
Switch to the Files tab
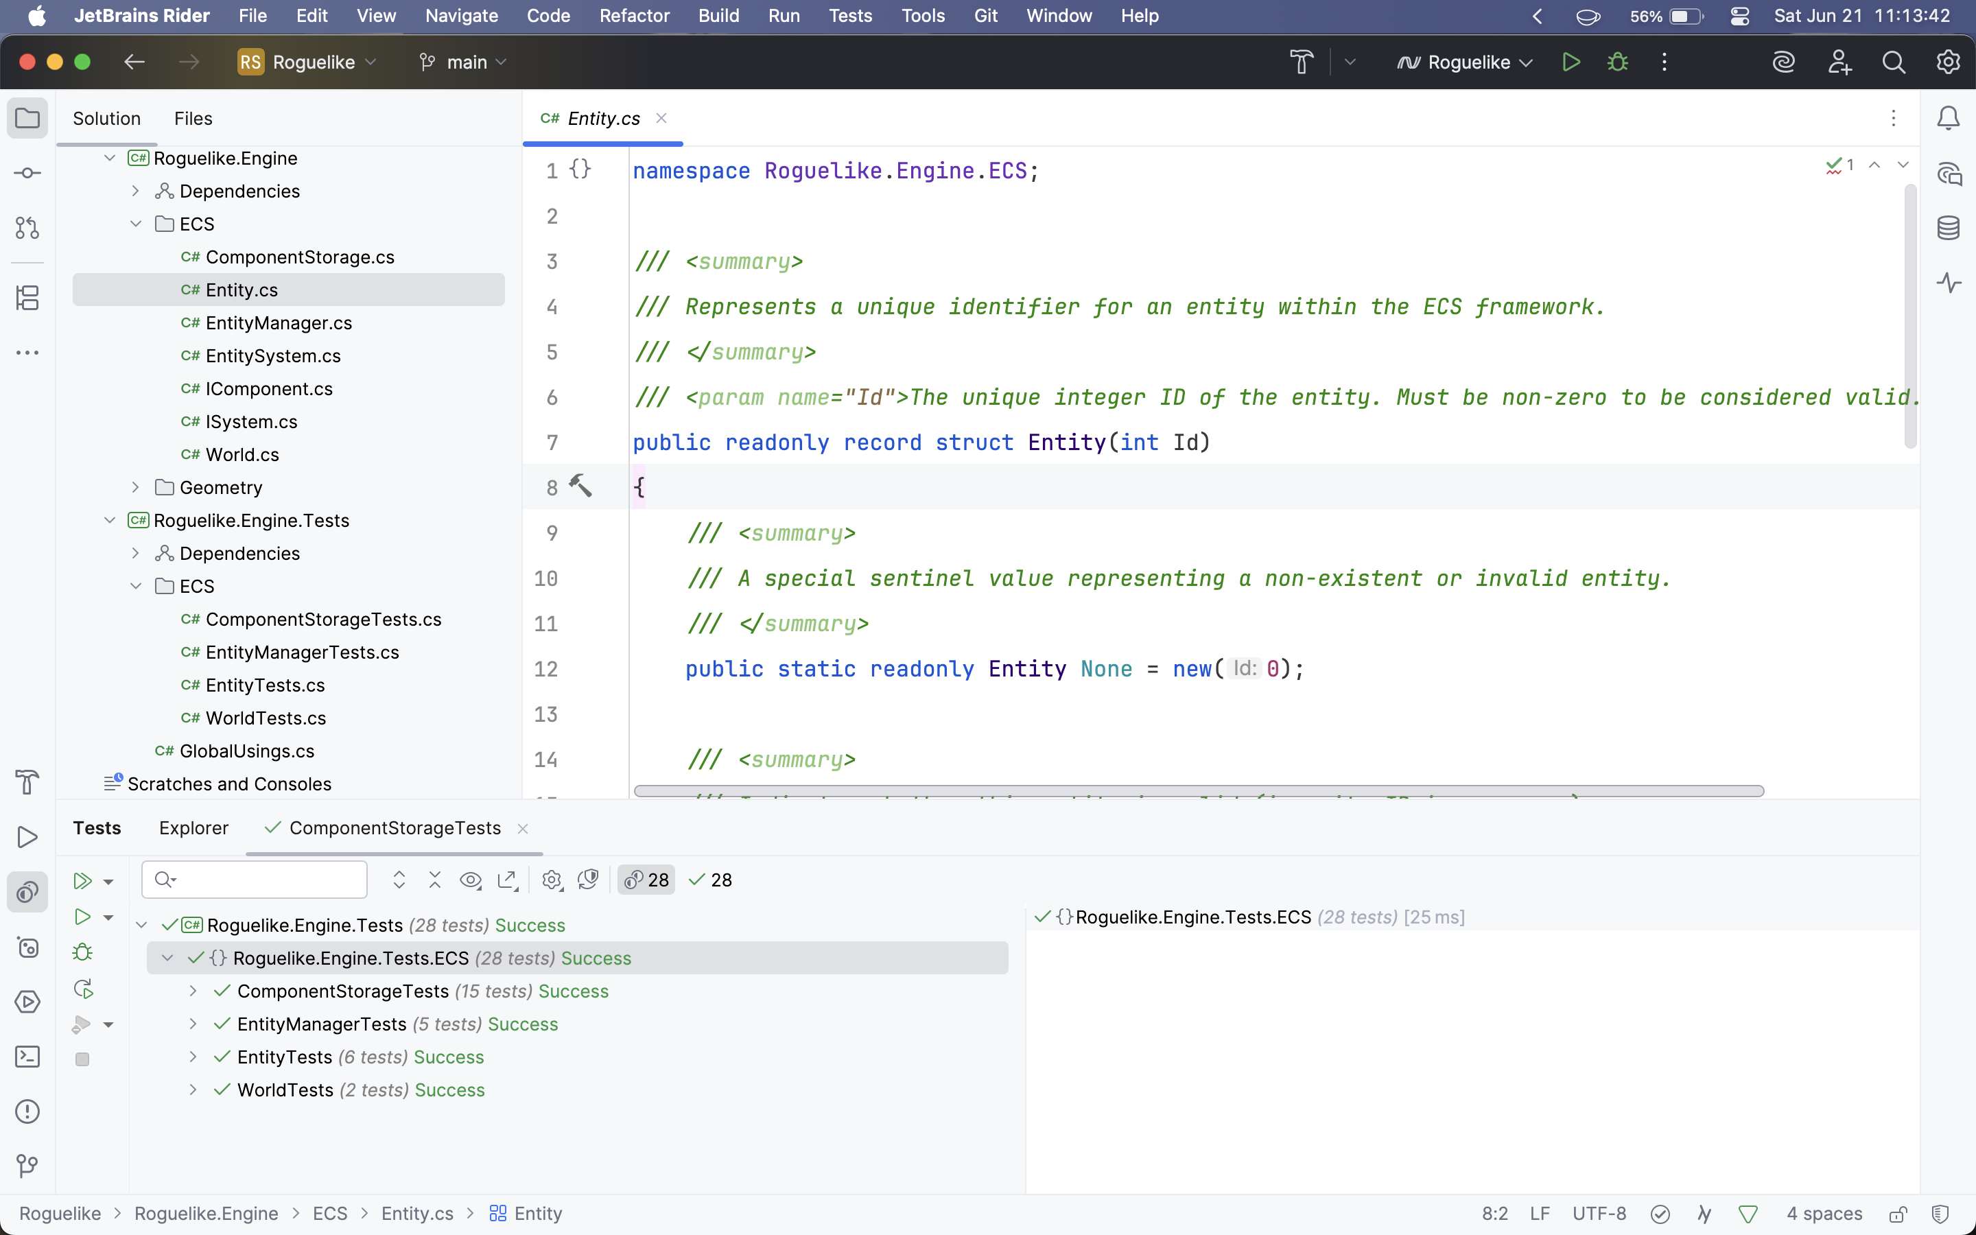(x=193, y=119)
